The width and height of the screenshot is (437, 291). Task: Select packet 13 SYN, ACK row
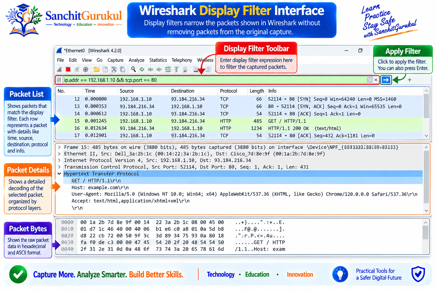pyautogui.click(x=239, y=107)
